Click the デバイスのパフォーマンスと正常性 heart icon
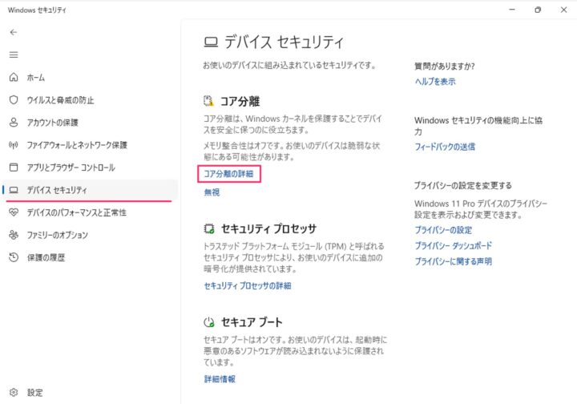 point(14,212)
